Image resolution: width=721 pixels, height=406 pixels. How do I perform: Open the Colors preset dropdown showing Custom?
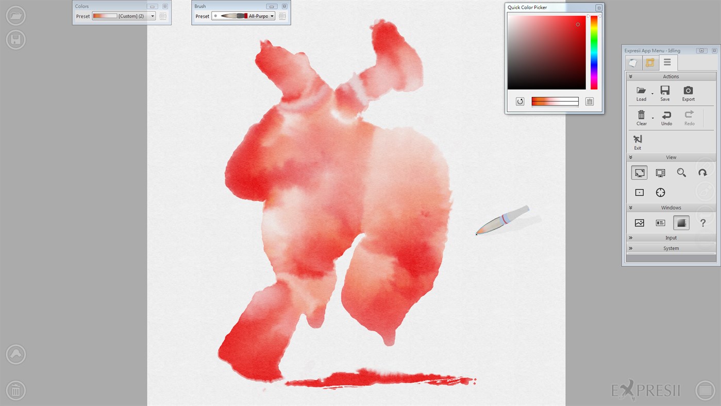pos(153,16)
